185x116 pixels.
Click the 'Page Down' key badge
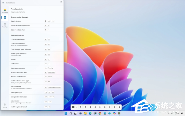[x=51, y=72]
